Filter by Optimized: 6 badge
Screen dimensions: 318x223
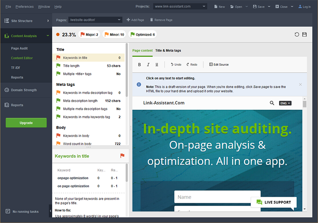coord(143,34)
